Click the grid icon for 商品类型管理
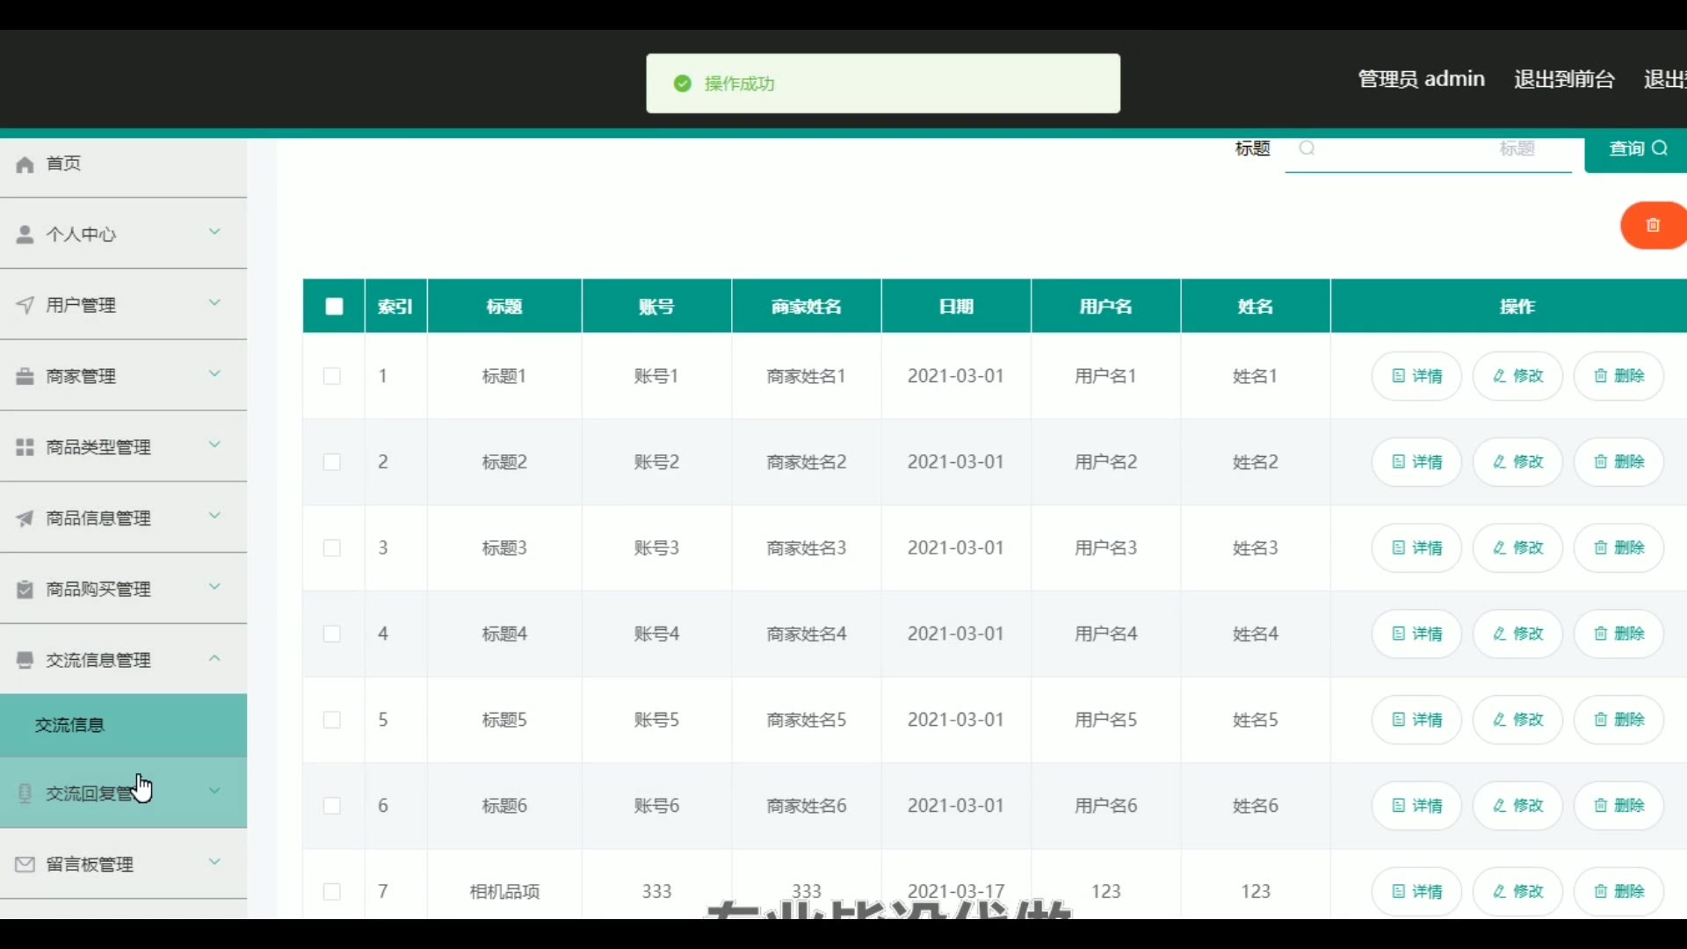 (25, 447)
